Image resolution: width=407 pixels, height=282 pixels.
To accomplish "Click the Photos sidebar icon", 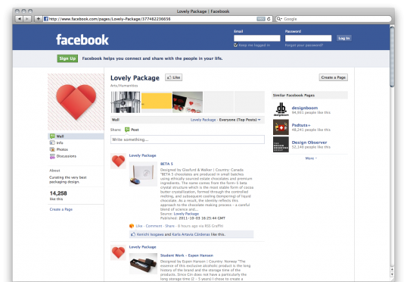I will 52,149.
